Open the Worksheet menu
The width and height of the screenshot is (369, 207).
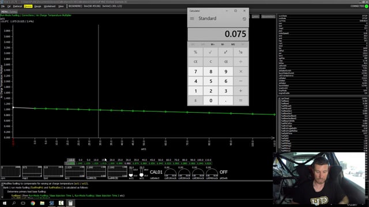click(x=50, y=6)
